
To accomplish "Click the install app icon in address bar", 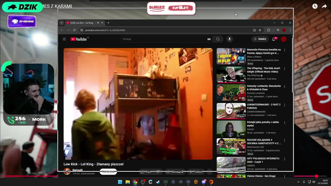I will click(254, 30).
